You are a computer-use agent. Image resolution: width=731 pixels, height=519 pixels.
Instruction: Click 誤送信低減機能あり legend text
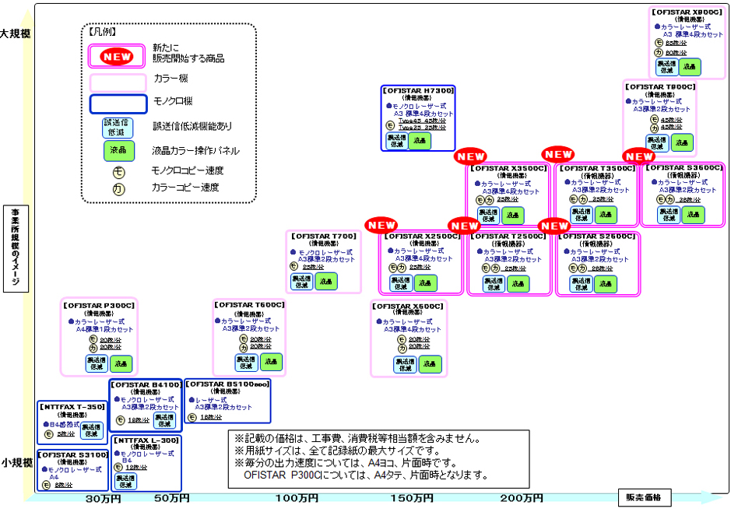click(192, 126)
